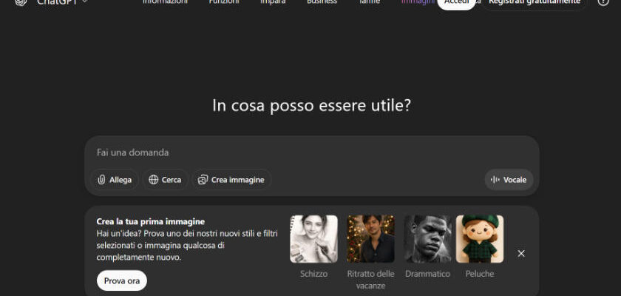Open the Informazioni menu item
The width and height of the screenshot is (621, 296).
point(165,2)
